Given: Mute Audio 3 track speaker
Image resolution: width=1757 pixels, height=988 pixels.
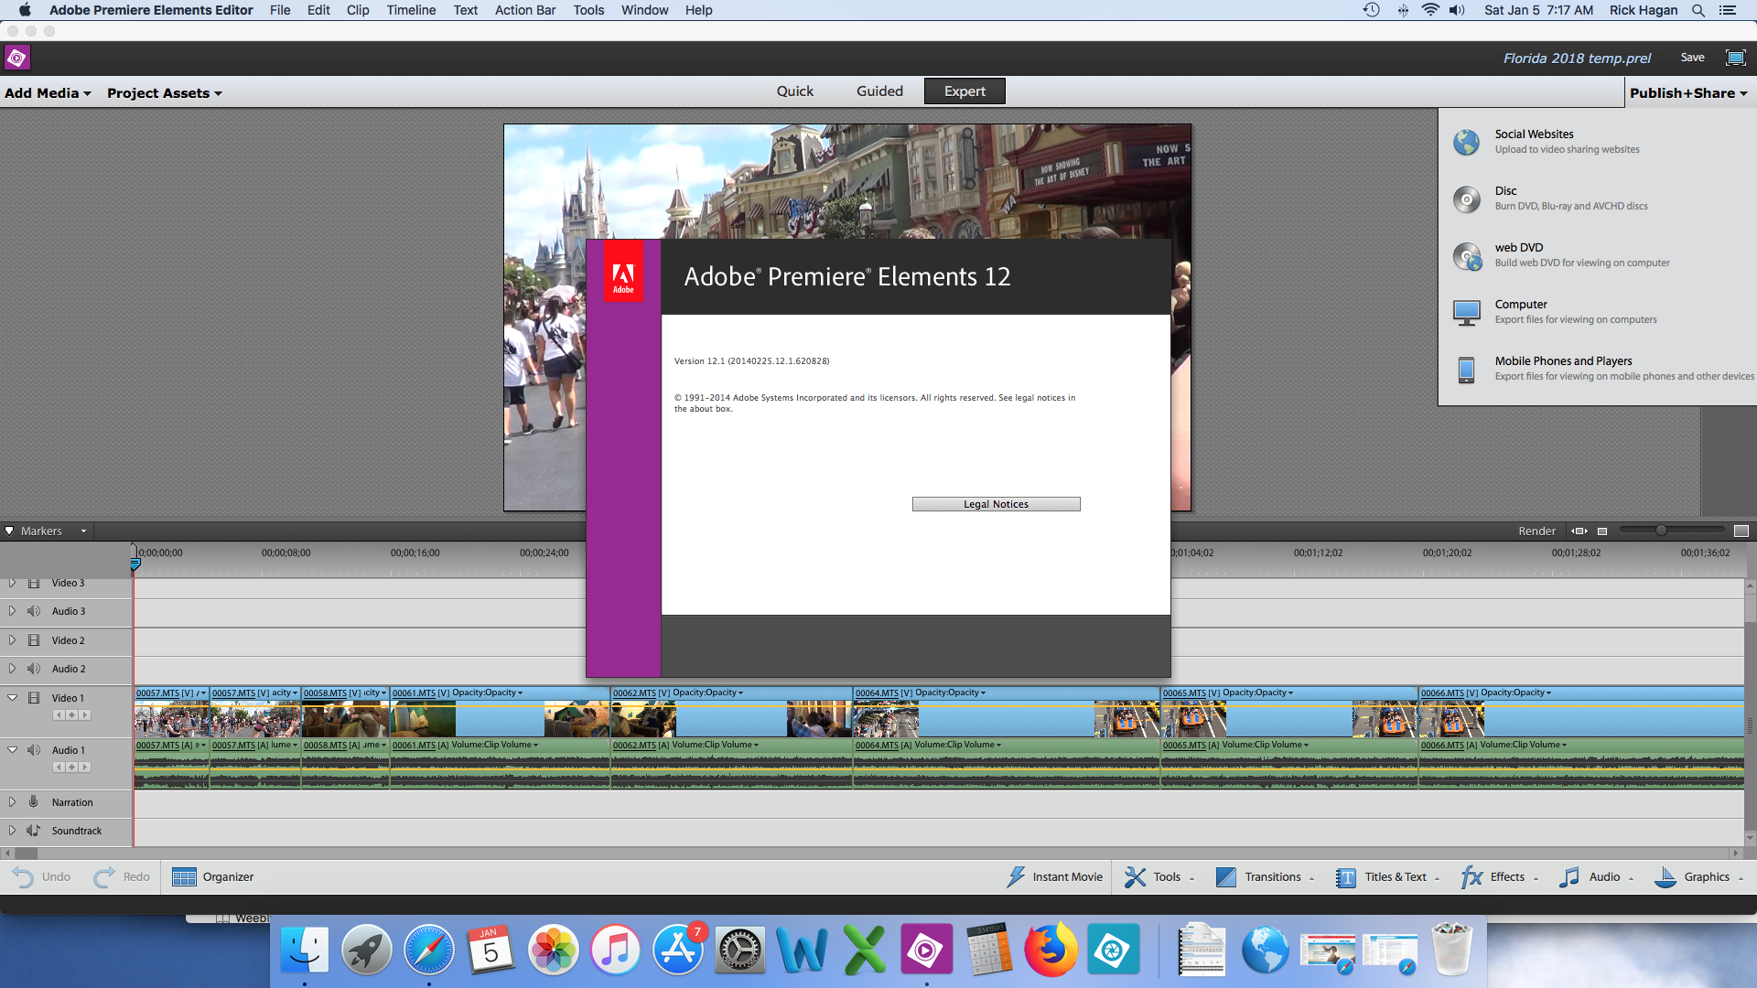Looking at the screenshot, I should [x=34, y=611].
